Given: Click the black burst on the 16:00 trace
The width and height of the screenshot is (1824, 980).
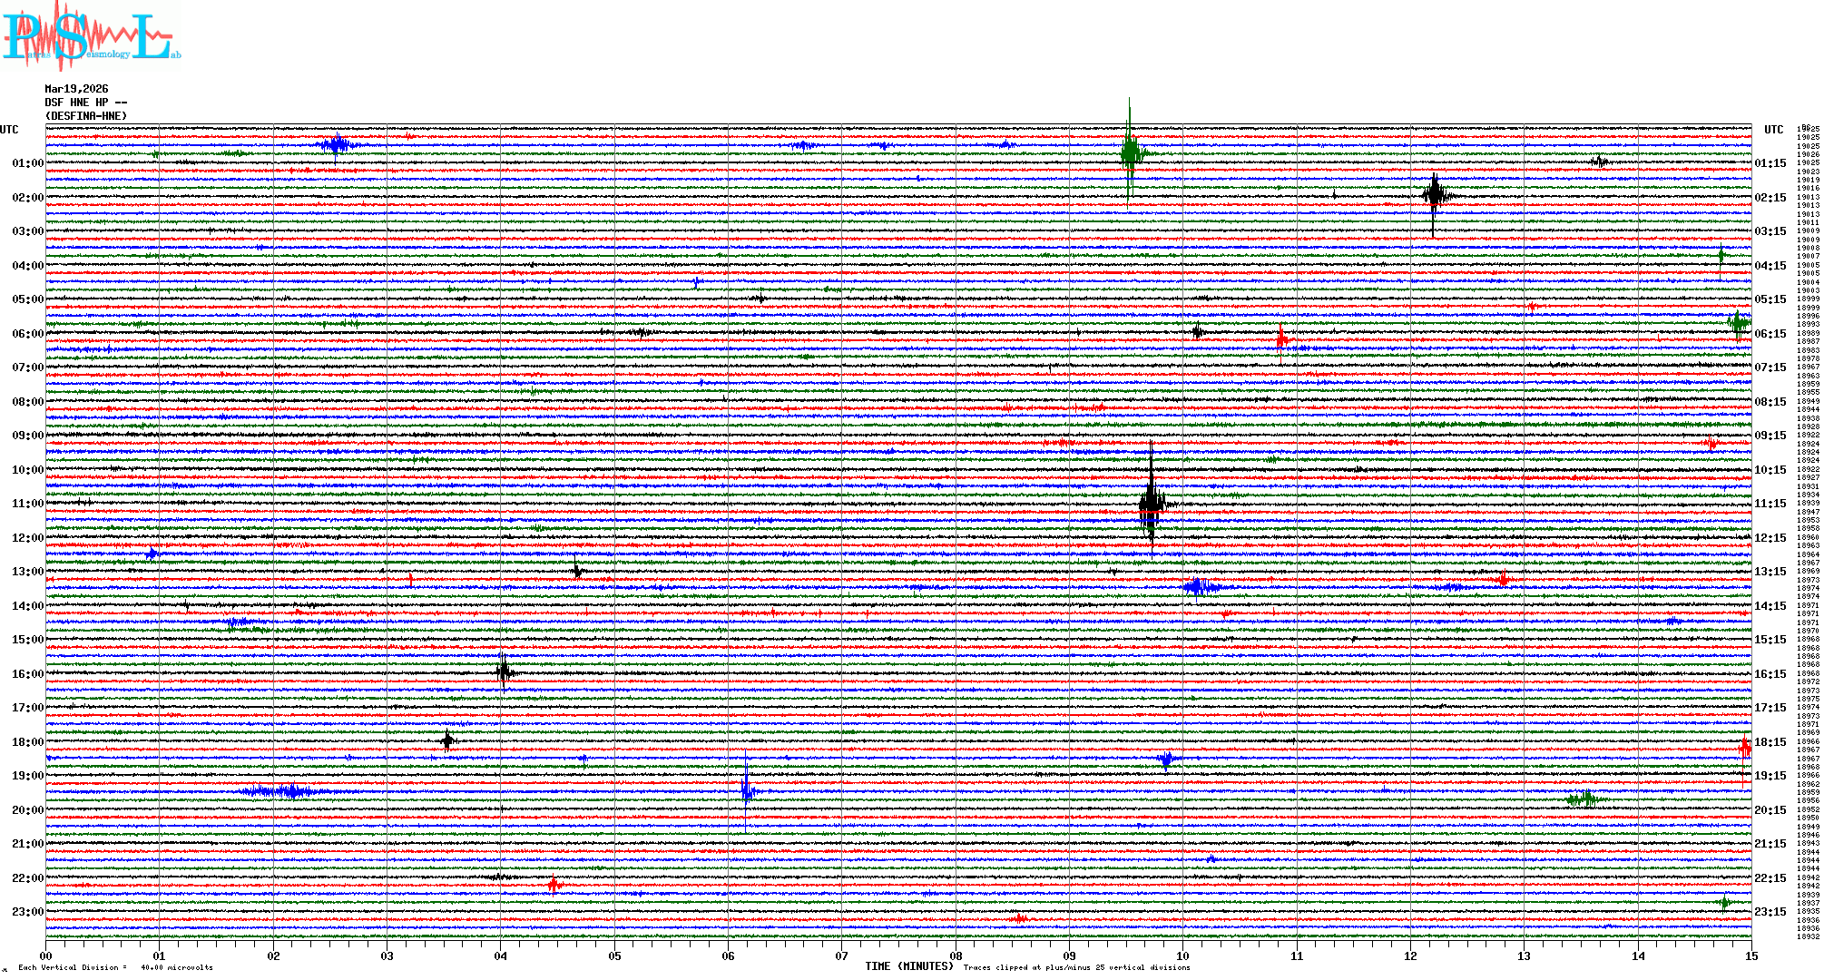Looking at the screenshot, I should pos(505,671).
